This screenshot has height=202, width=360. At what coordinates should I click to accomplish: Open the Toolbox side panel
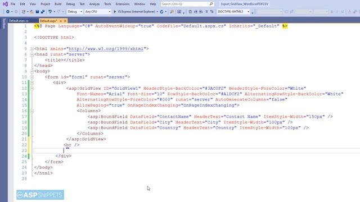pos(4,24)
